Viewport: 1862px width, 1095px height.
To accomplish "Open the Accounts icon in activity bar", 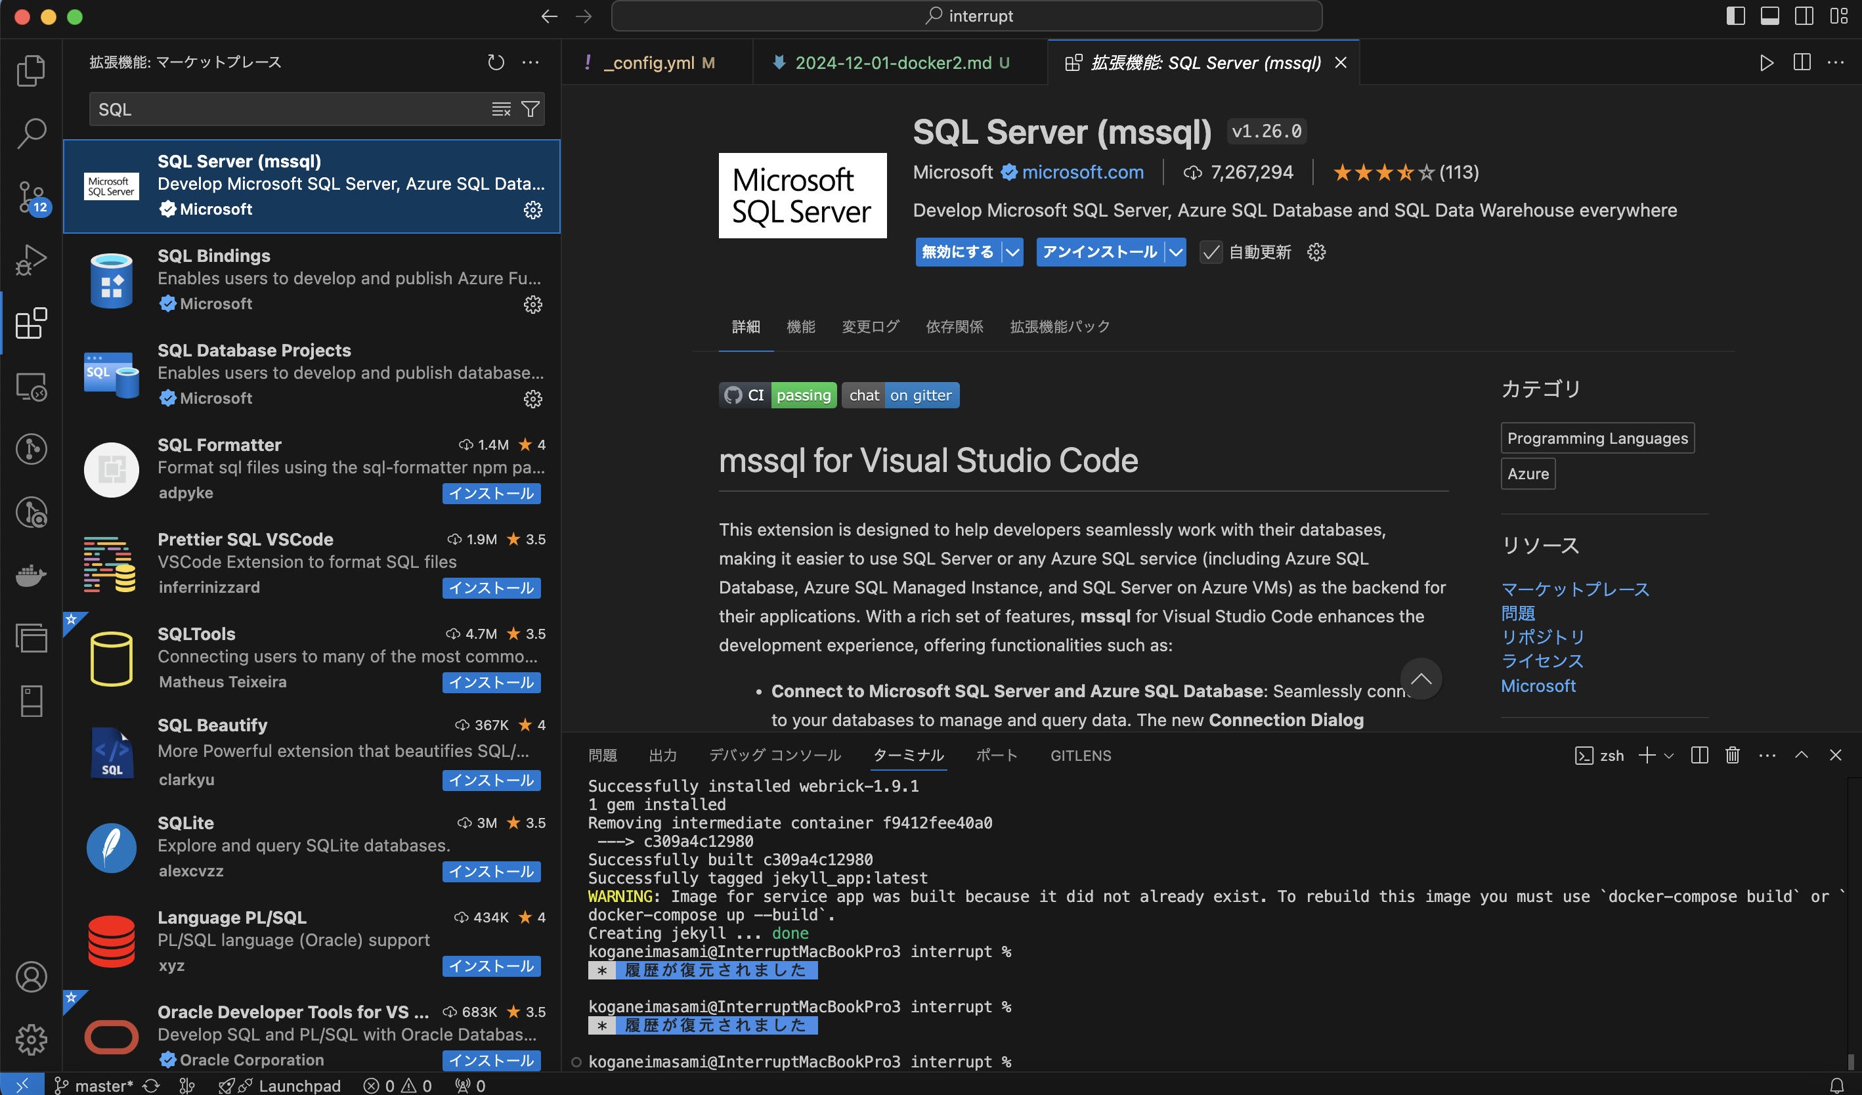I will click(x=31, y=977).
